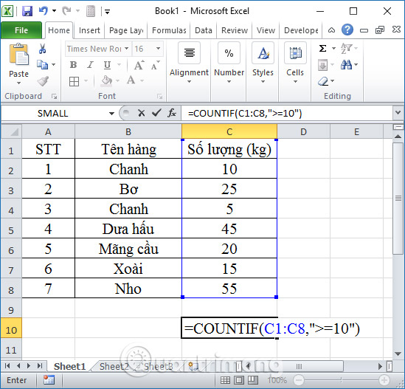Viewport: 405px width, 389px height.
Task: Expand the Number group dropdown
Action: tap(229, 82)
